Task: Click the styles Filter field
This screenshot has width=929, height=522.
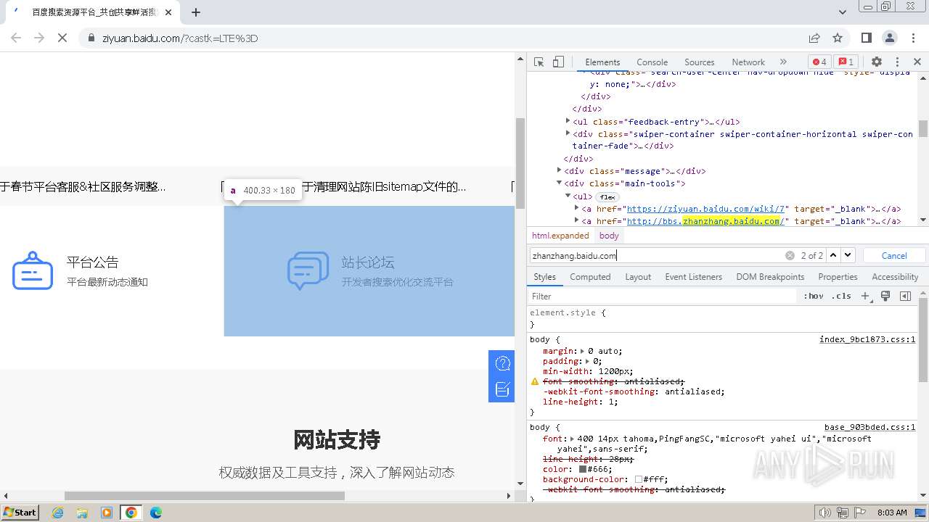Action: click(662, 296)
